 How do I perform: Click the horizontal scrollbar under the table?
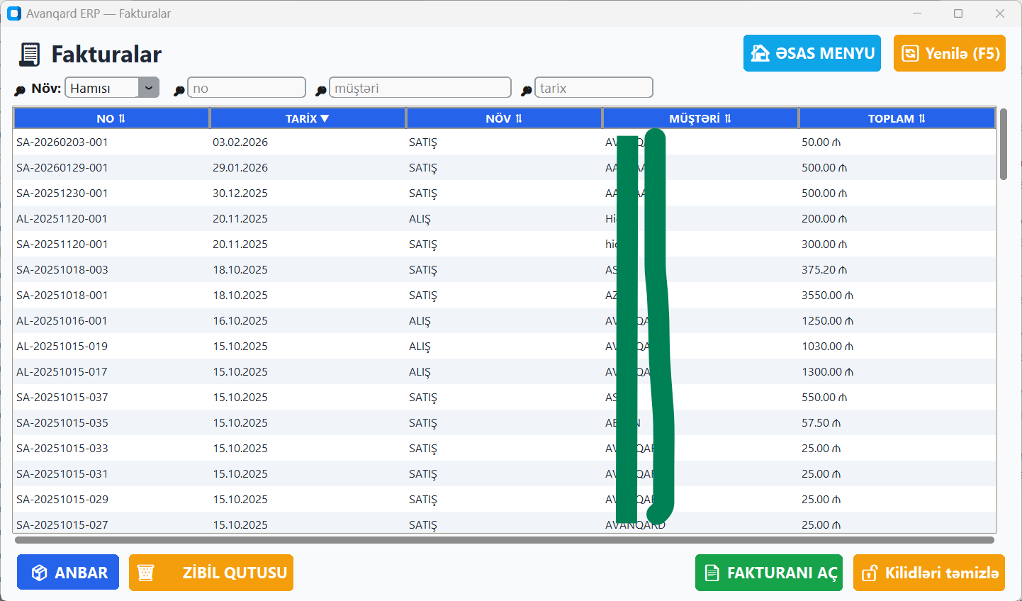coord(503,540)
